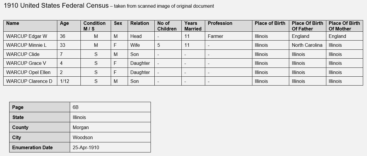367x156 pixels.
Task: Select the WARCUP Minnie L name cell
Action: click(x=30, y=45)
